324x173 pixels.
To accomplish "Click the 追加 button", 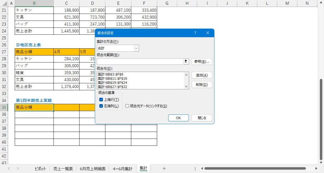I will 202,75.
